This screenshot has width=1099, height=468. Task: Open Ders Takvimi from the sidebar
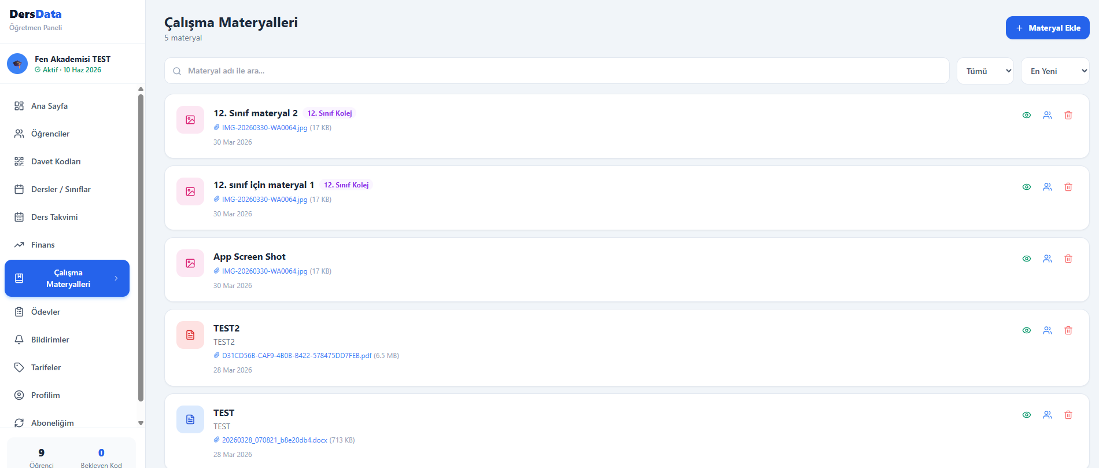click(54, 217)
